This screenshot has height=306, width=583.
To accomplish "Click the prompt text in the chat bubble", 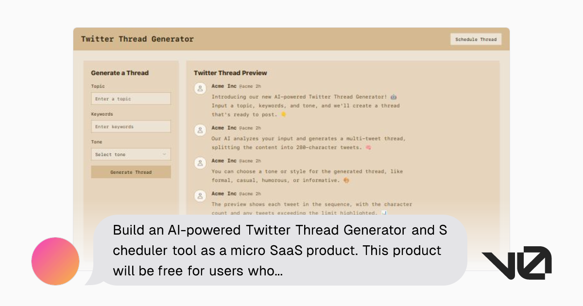I will click(x=279, y=250).
